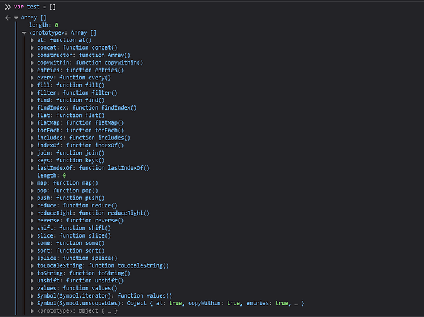The width and height of the screenshot is (424, 317).
Task: Expand the filter function arrow
Action: tap(32, 93)
